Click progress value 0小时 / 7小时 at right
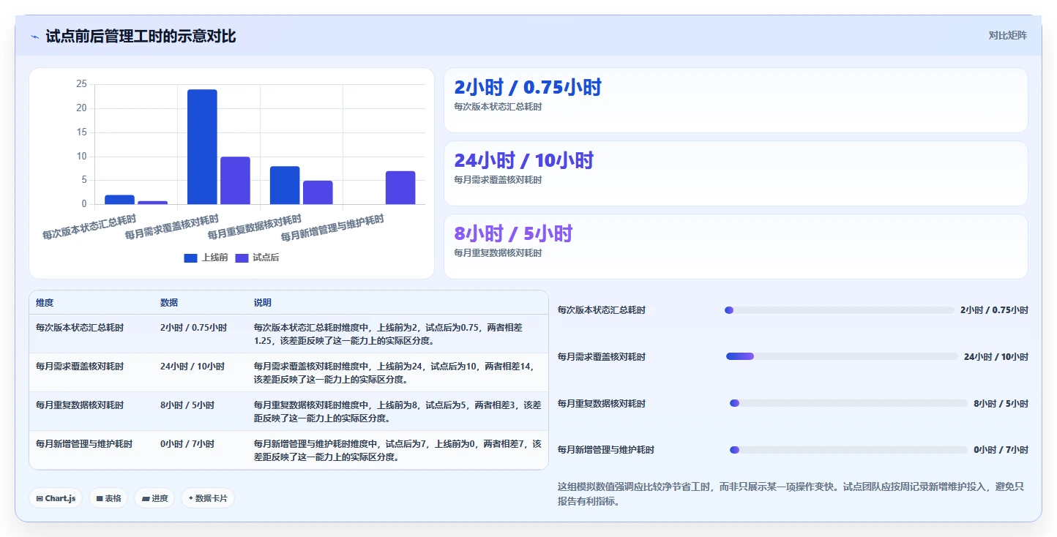 point(1001,450)
